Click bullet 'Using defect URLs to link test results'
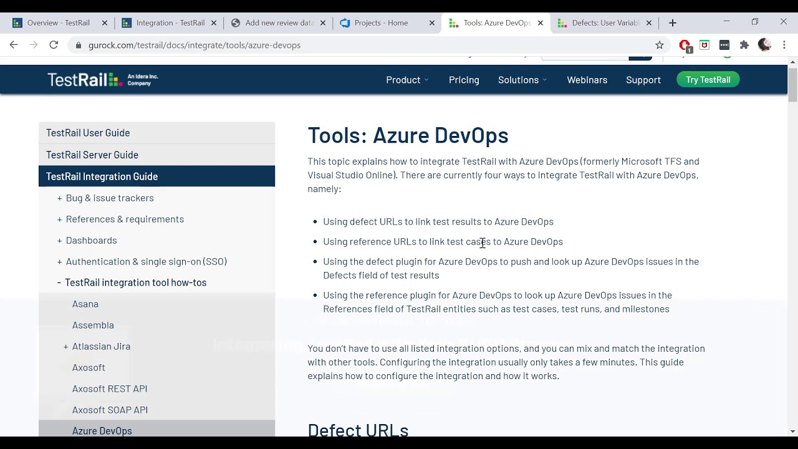Screen dimensions: 798x449 [x=438, y=221]
